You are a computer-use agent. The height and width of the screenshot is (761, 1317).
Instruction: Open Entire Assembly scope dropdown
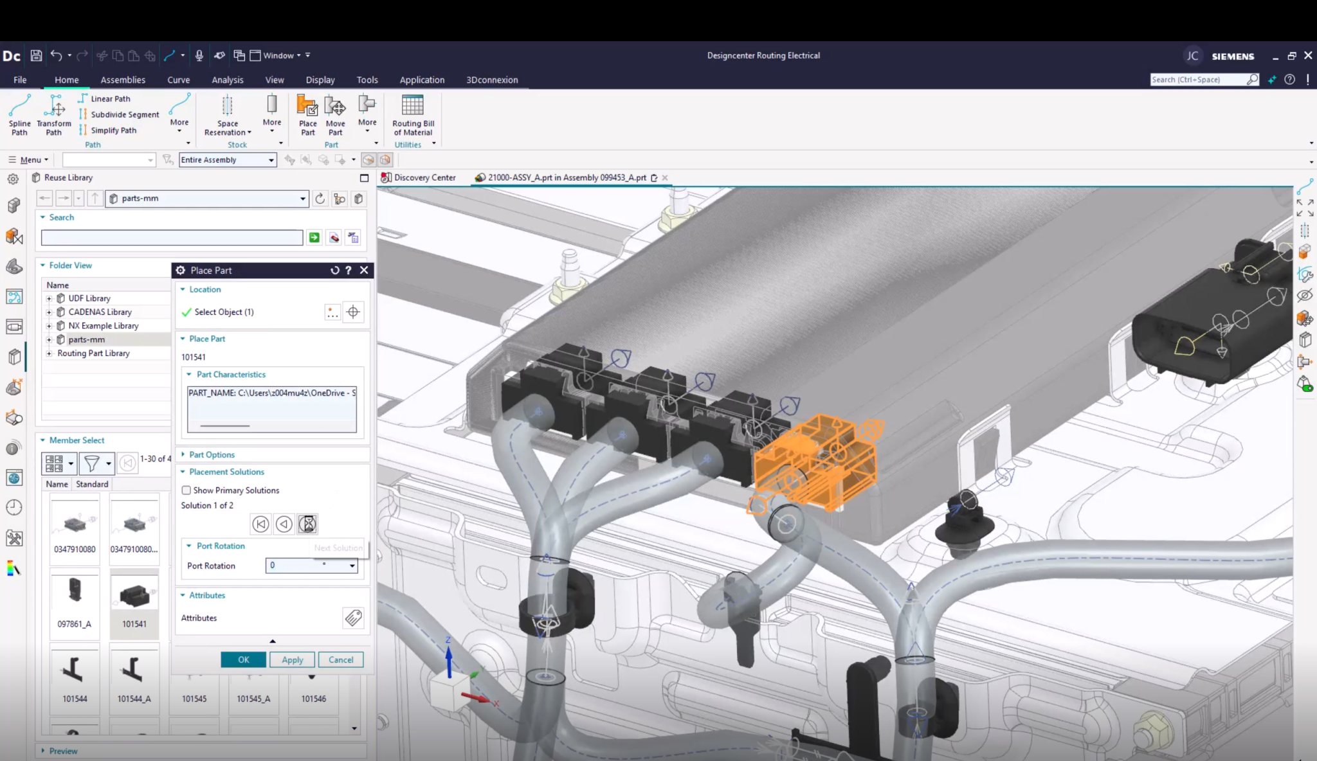click(271, 160)
